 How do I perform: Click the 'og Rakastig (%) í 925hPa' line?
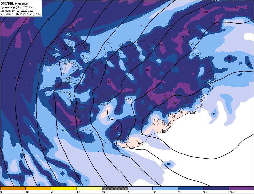coord(16,7)
